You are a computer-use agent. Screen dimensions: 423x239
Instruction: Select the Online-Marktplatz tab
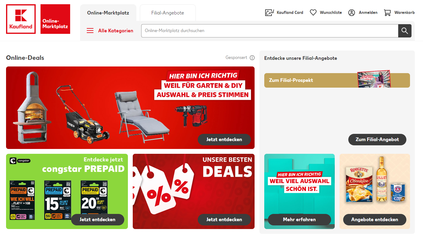click(x=108, y=13)
